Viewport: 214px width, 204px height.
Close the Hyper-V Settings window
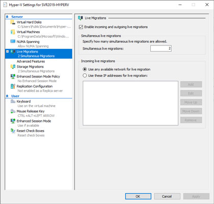pos(207,5)
